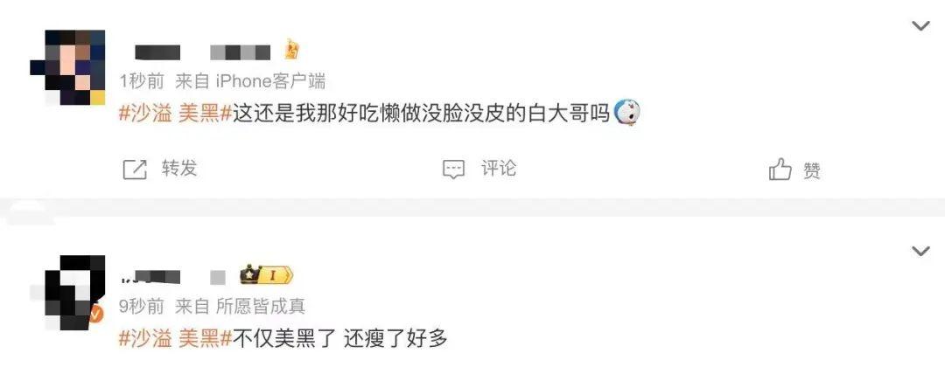Click the 评论 text label
This screenshot has width=945, height=374.
(499, 168)
